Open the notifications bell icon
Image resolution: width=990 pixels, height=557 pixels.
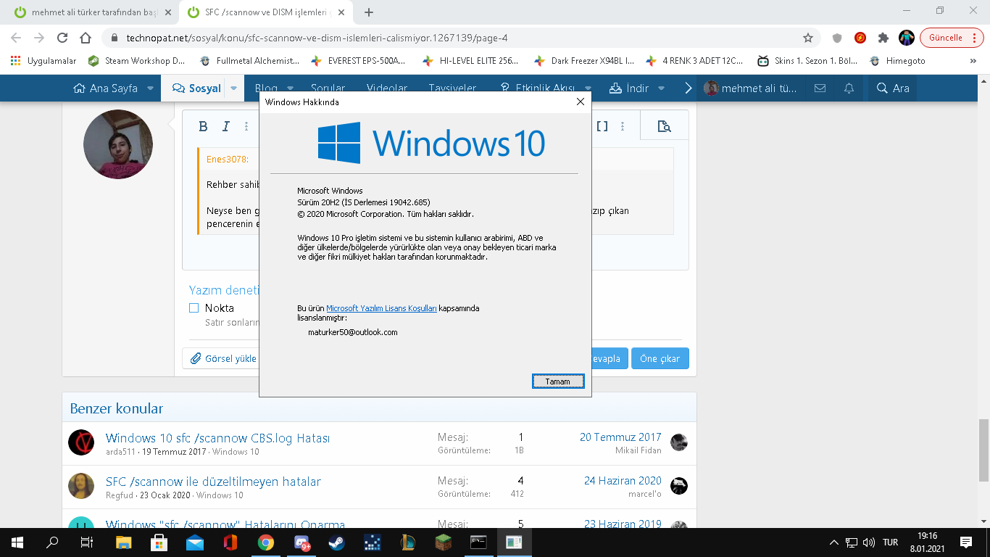(849, 88)
